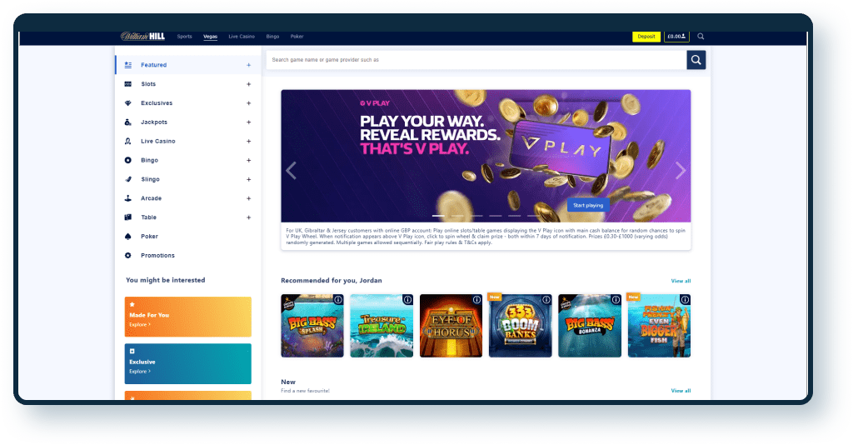The height and width of the screenshot is (445, 853).
Task: Launch Big Bass Splash game thumbnail
Action: point(312,326)
